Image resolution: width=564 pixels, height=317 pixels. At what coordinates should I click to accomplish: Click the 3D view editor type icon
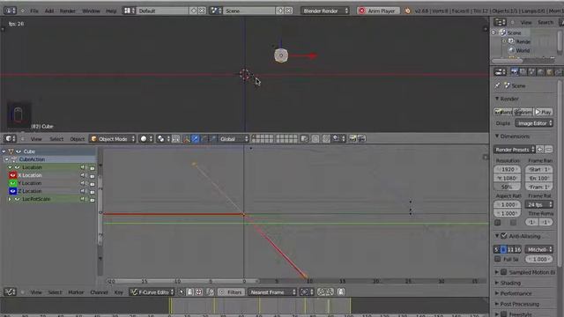tap(10, 139)
